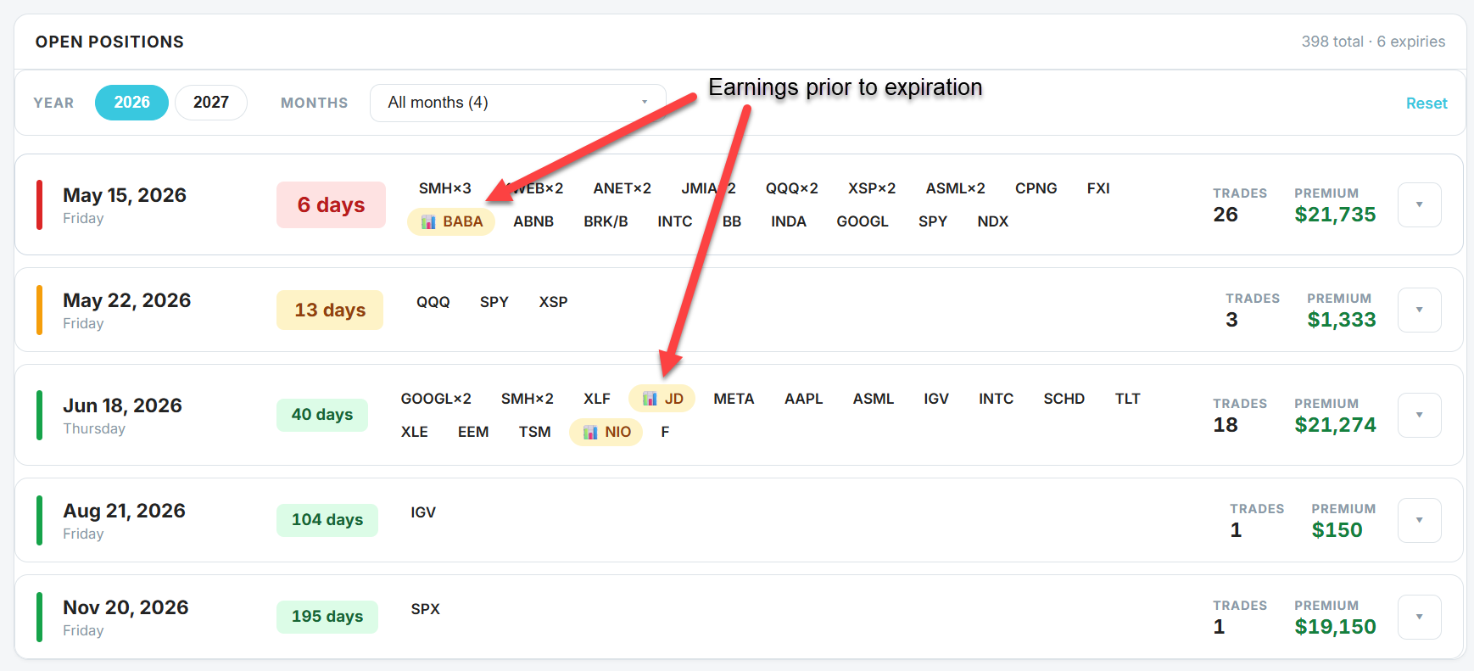The height and width of the screenshot is (671, 1474).
Task: Click the earnings chart icon on NIO
Action: (590, 433)
